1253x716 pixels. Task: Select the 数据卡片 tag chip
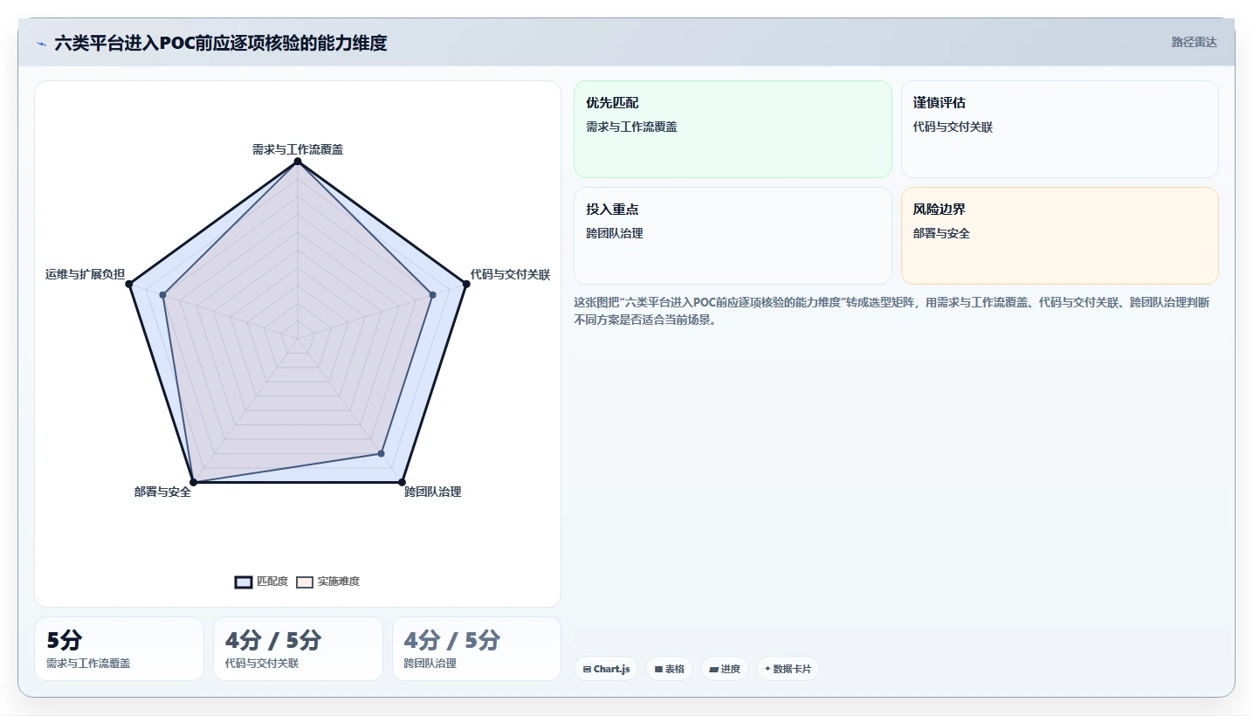pyautogui.click(x=788, y=669)
